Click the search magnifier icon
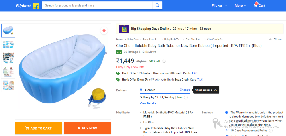The height and width of the screenshot is (136, 286). (x=157, y=5)
